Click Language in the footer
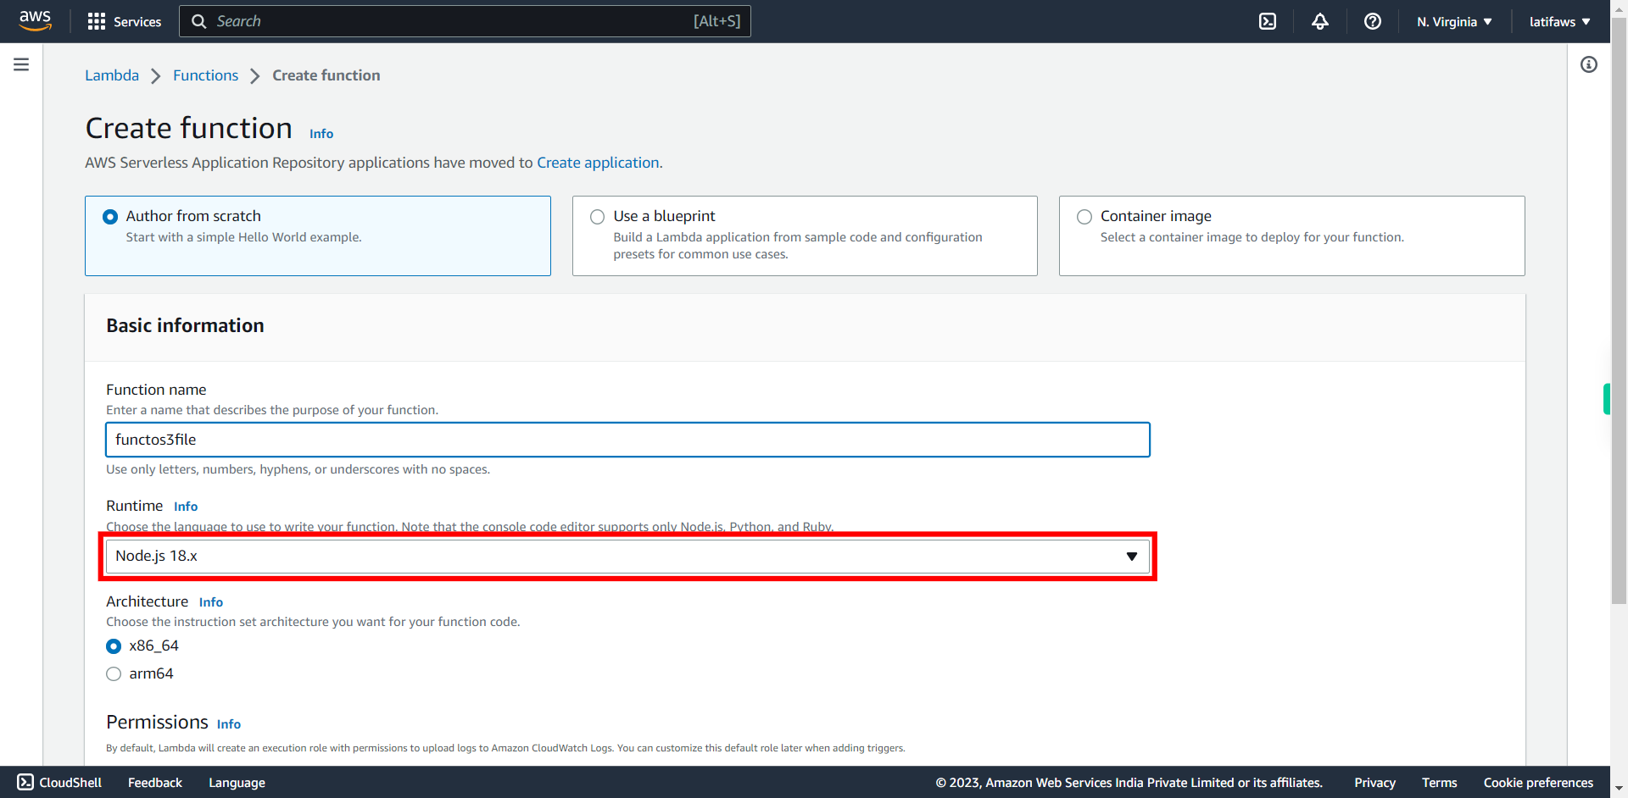Image resolution: width=1628 pixels, height=798 pixels. coord(237,783)
